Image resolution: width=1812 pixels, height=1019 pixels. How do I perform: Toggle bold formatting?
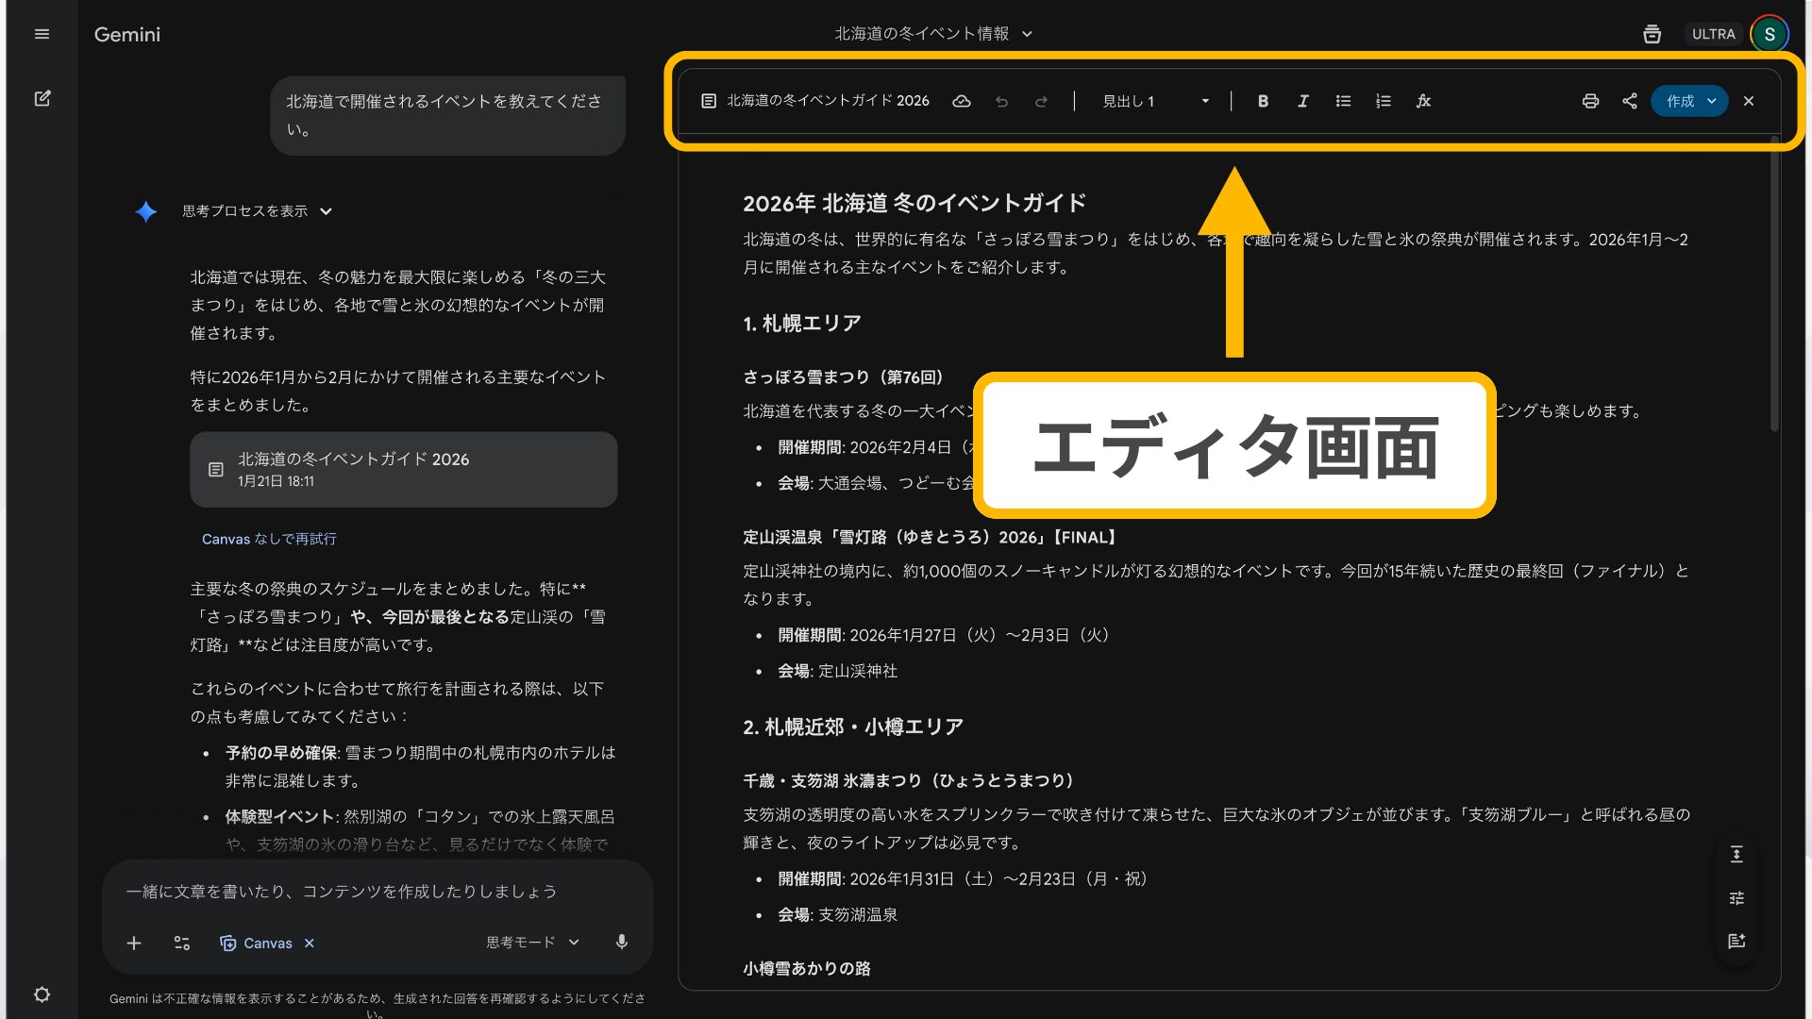tap(1263, 101)
